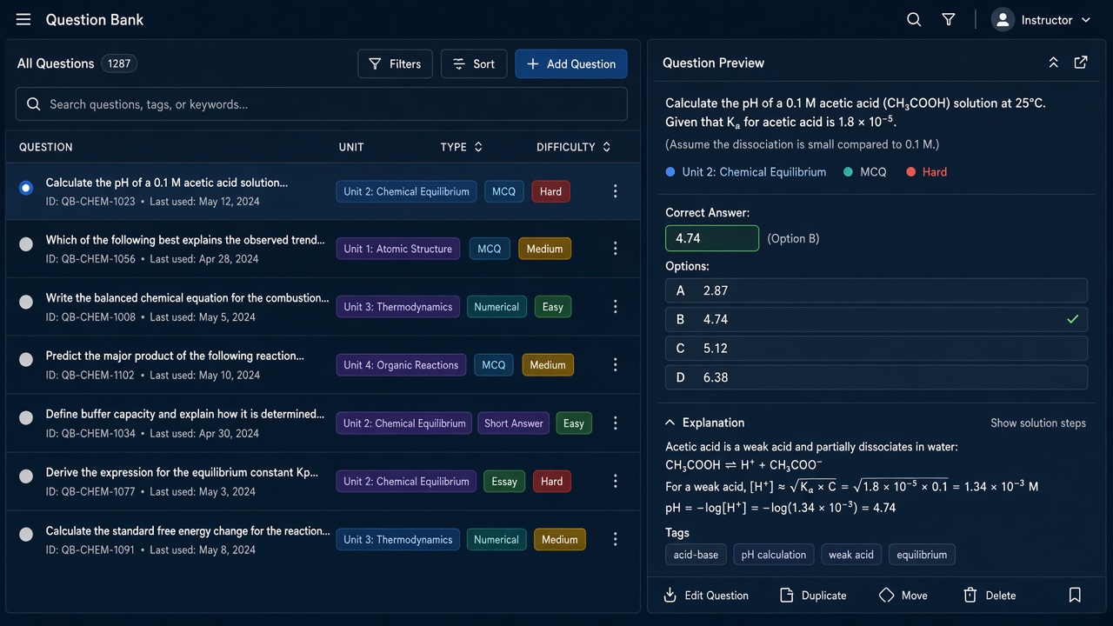Select the radio for QB-CHEM-1102

pyautogui.click(x=26, y=359)
